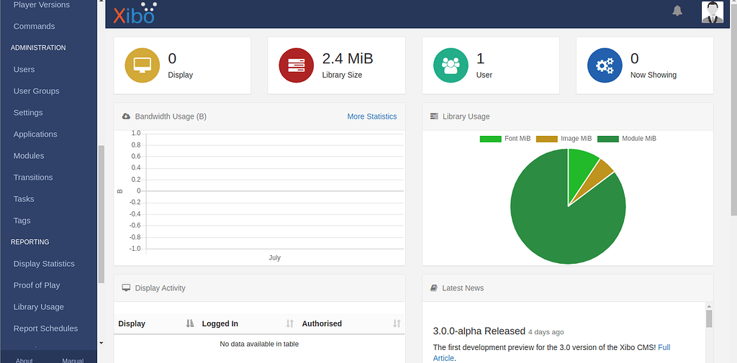Click the Latest News book icon
The width and height of the screenshot is (737, 363).
434,288
